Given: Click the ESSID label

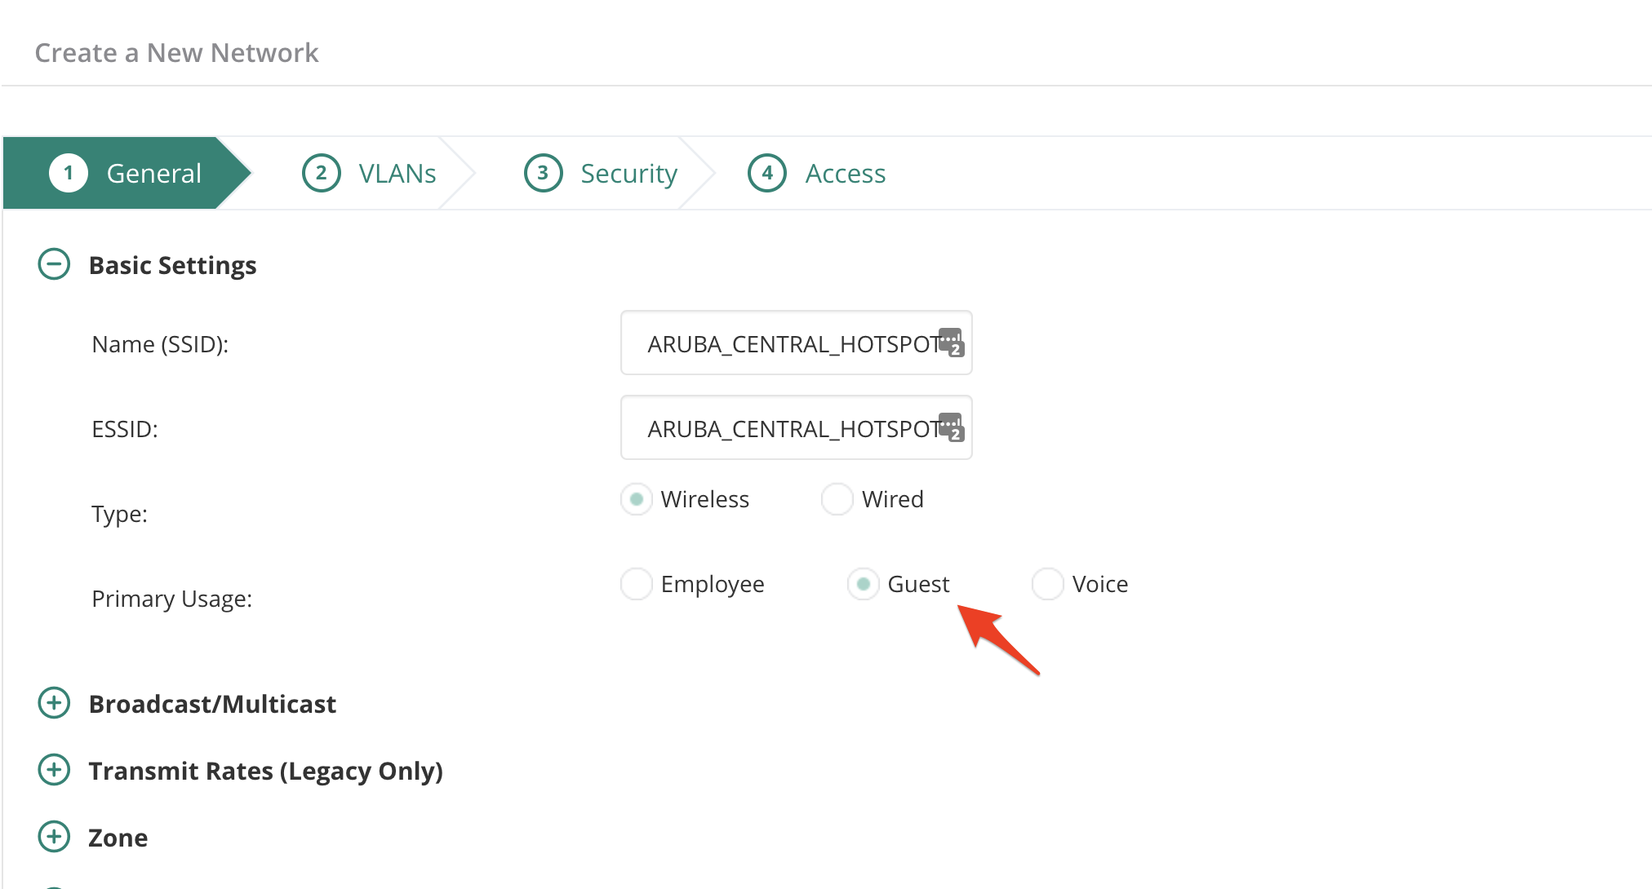Looking at the screenshot, I should coord(125,429).
